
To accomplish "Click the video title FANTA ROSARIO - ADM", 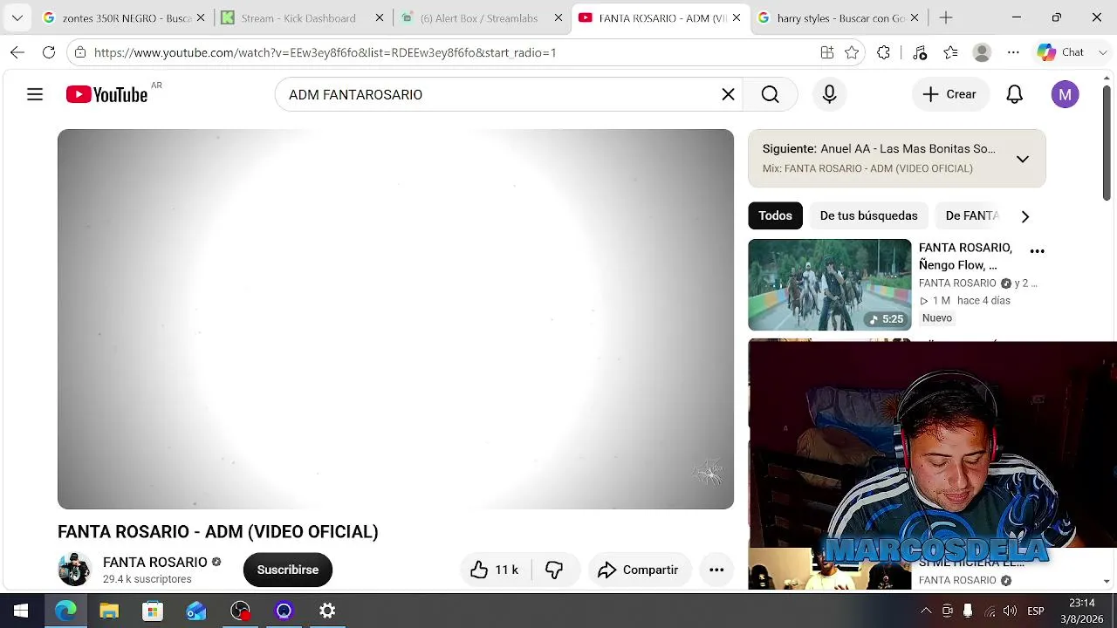I will [x=218, y=532].
